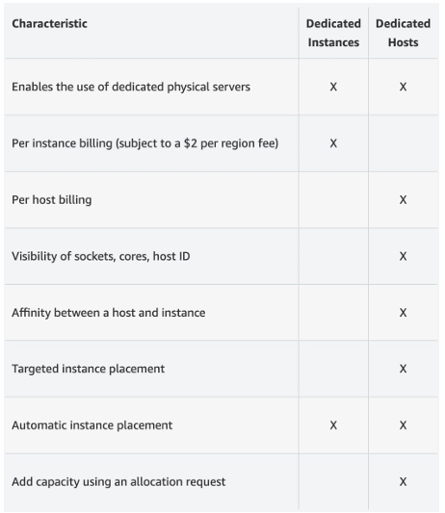The image size is (445, 513).
Task: Select the 'Per host billing' row text
Action: coord(52,200)
